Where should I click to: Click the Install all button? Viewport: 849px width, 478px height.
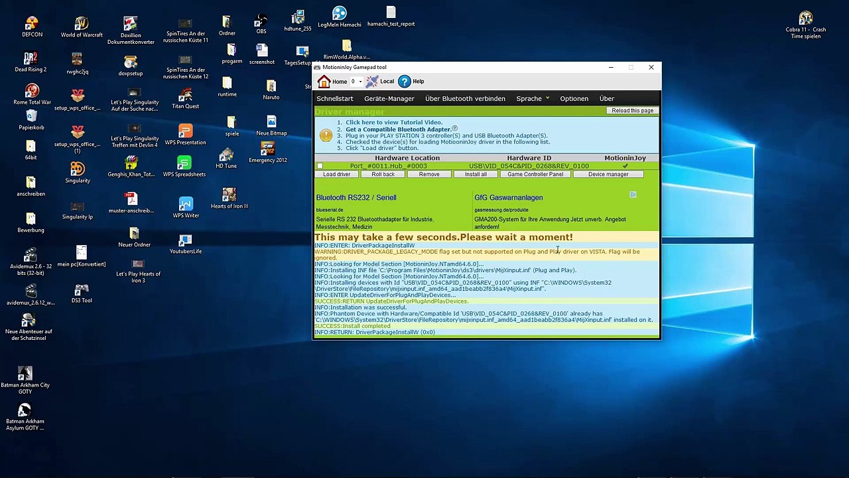[476, 175]
